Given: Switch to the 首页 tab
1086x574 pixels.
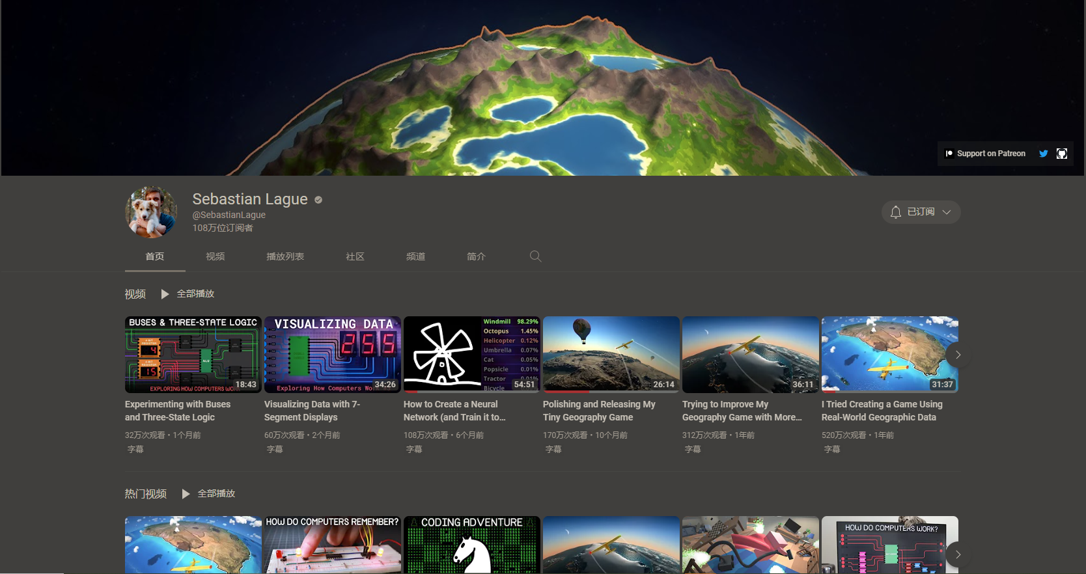Looking at the screenshot, I should (x=155, y=256).
